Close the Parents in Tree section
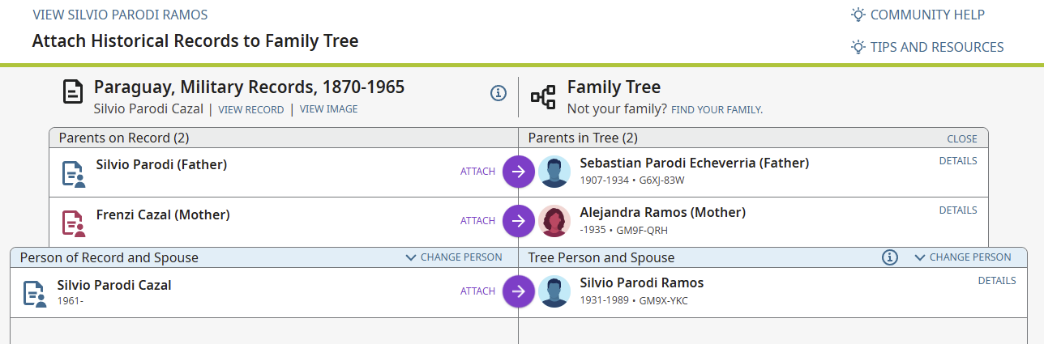1044x344 pixels. [x=962, y=138]
